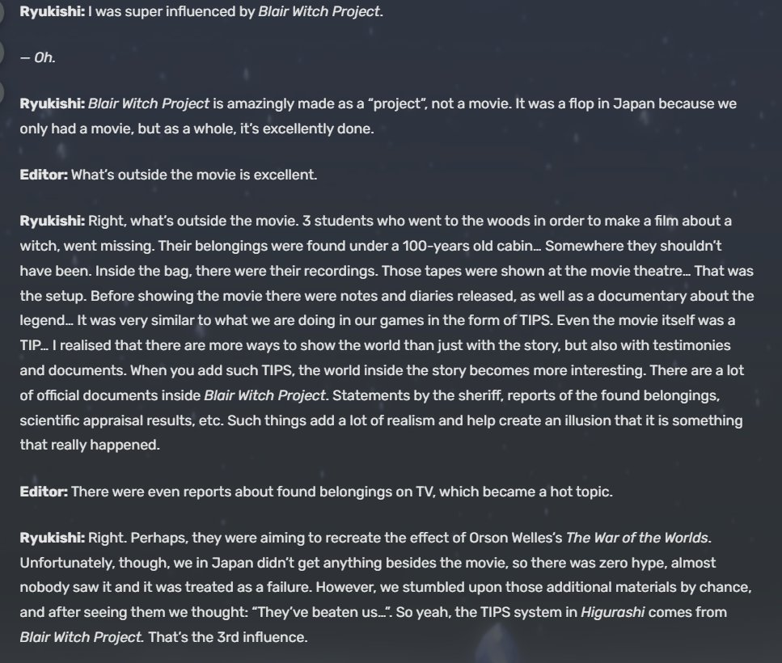This screenshot has height=663, width=782.
Task: Click the lowest round button on left edge
Action: [x=2, y=91]
